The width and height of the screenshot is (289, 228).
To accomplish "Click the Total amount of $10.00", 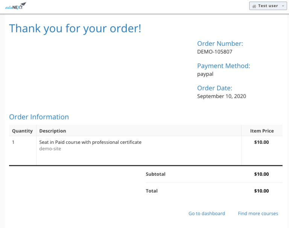I will click(262, 191).
